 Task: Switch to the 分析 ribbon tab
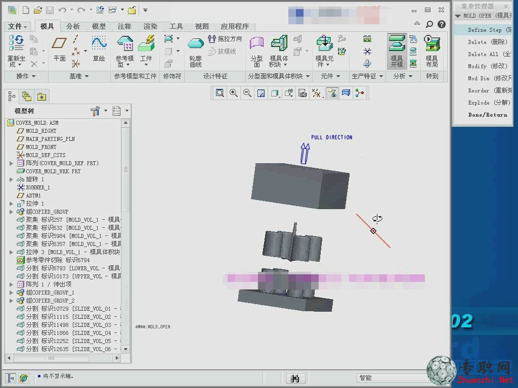point(73,26)
